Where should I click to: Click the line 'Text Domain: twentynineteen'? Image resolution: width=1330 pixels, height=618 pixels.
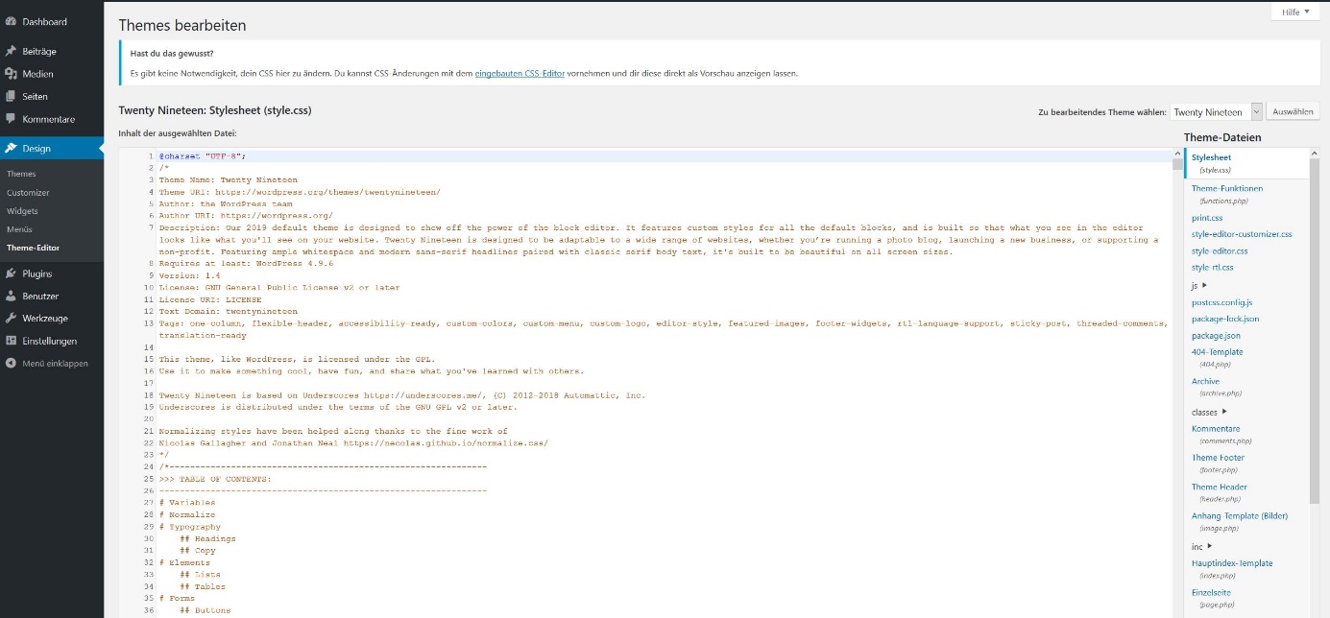pyautogui.click(x=229, y=311)
